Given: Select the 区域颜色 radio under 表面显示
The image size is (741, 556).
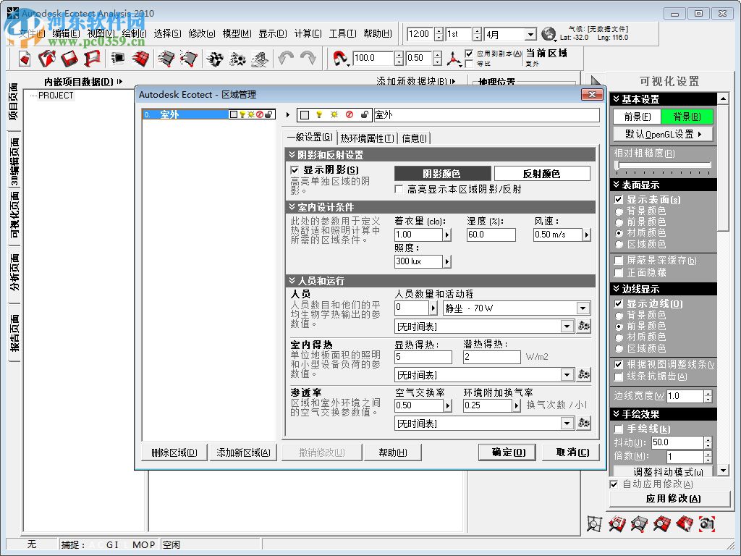Looking at the screenshot, I should (x=619, y=245).
